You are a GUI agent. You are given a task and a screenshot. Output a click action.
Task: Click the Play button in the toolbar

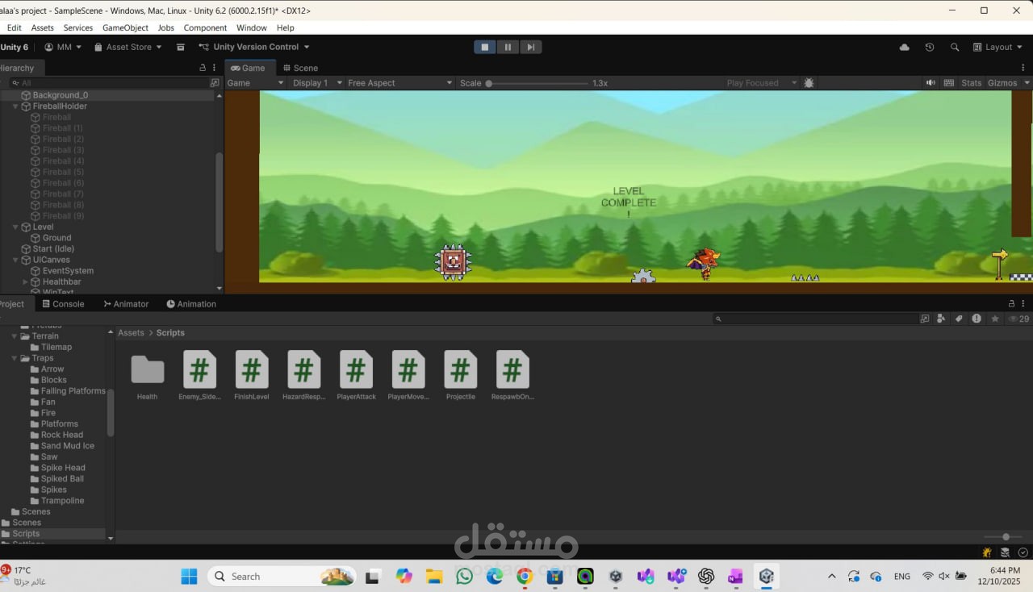click(x=484, y=47)
